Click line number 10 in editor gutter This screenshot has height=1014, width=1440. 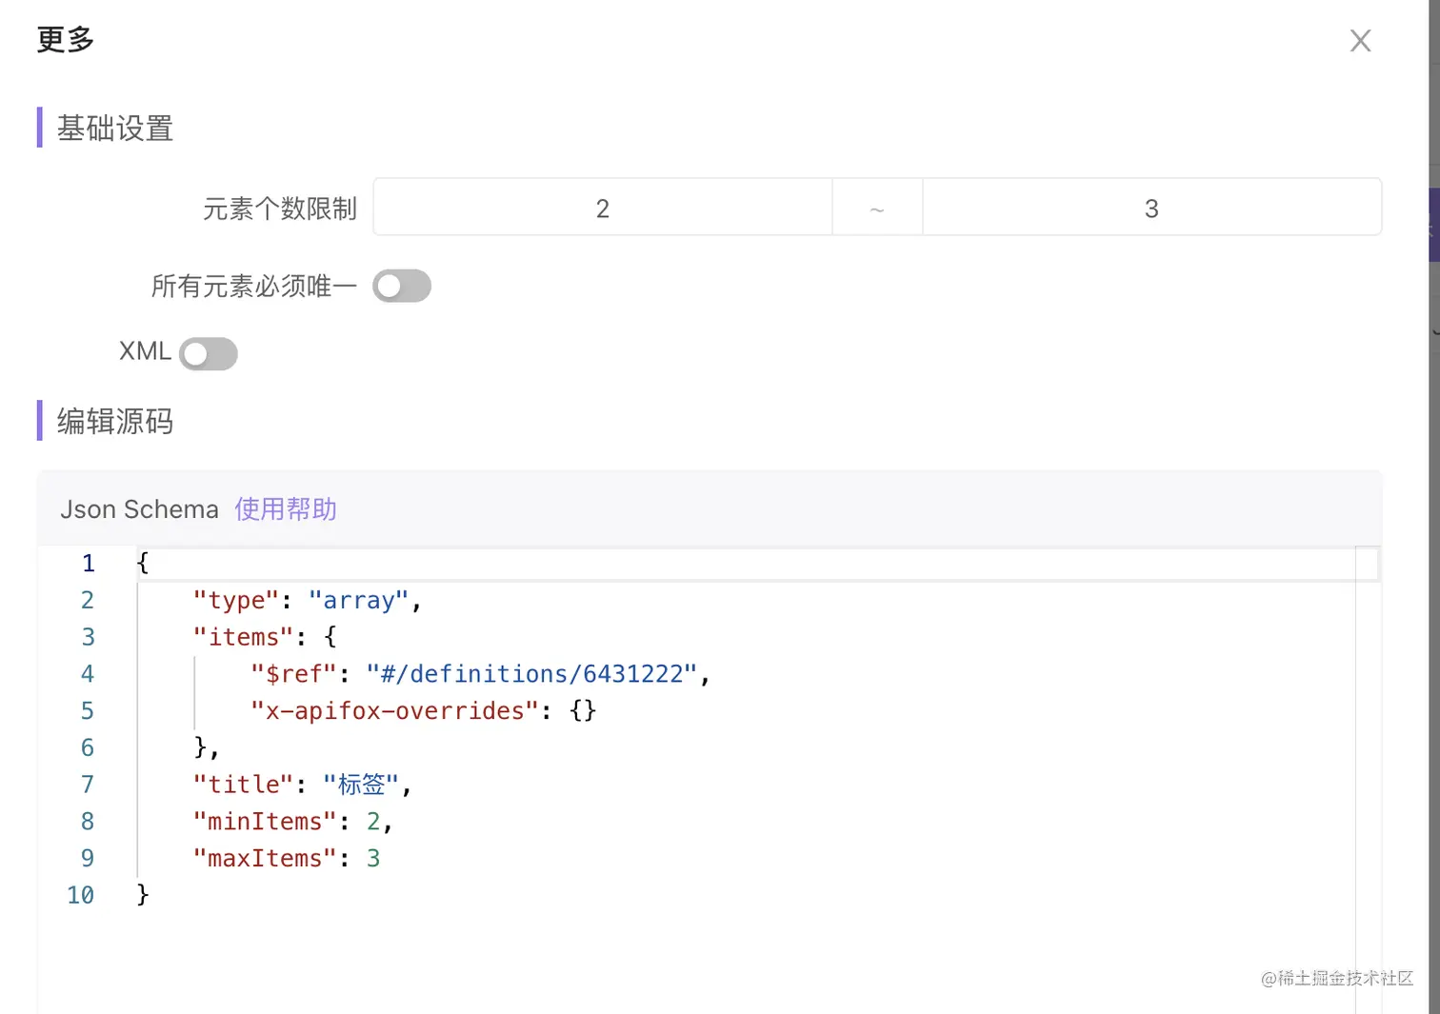click(81, 896)
